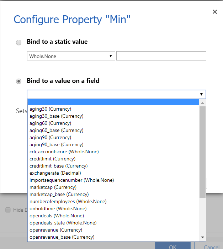Select Bind to a value on a field
223x249 pixels.
coord(19,81)
